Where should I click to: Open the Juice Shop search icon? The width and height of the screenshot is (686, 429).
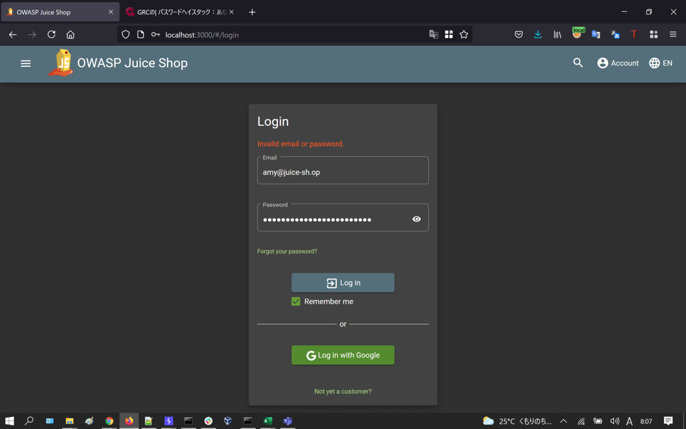[x=578, y=63]
